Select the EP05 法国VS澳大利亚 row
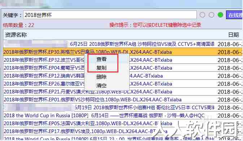The height and width of the screenshot is (141, 243). click(x=123, y=123)
